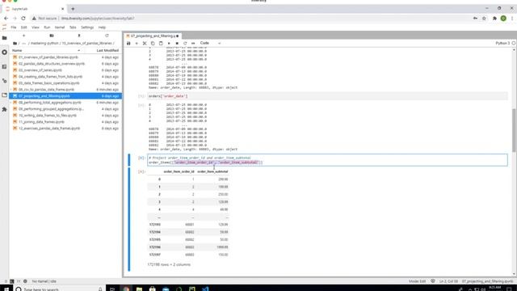This screenshot has width=517, height=291.
Task: Restart the kernel
Action: pos(185,43)
